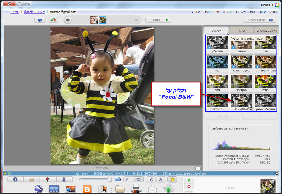Go to previous photo arrow
Screen dimensions: 282x194
tap(68, 20)
